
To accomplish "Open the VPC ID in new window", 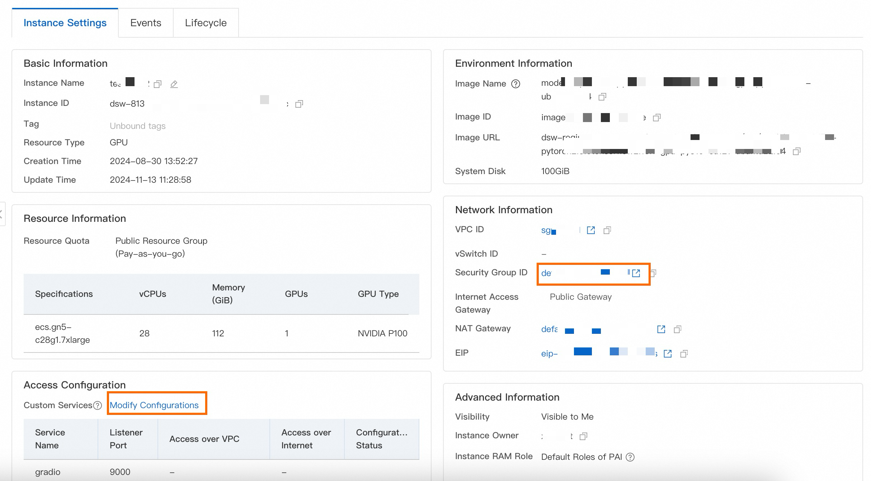I will [590, 230].
